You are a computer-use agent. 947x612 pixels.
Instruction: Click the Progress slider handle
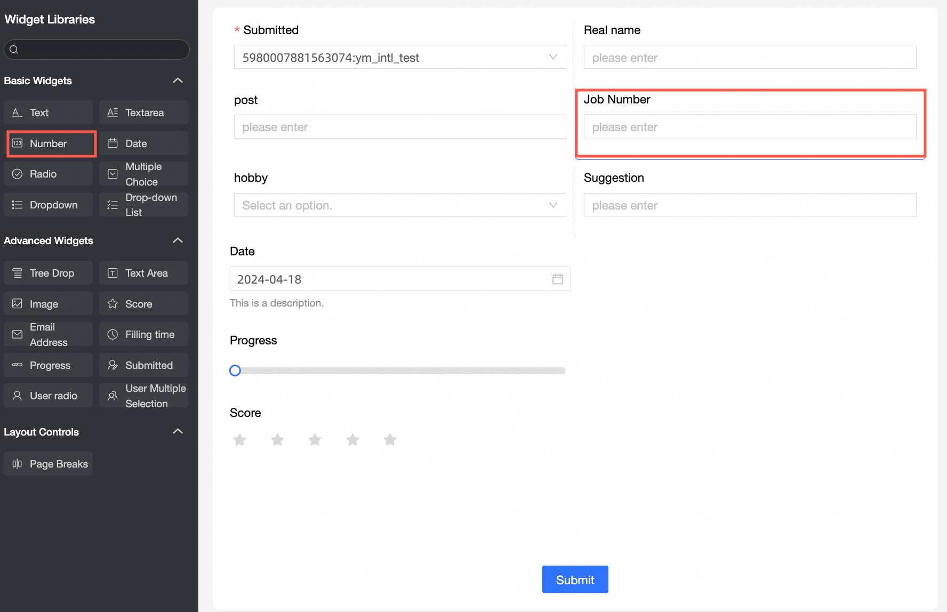point(235,370)
